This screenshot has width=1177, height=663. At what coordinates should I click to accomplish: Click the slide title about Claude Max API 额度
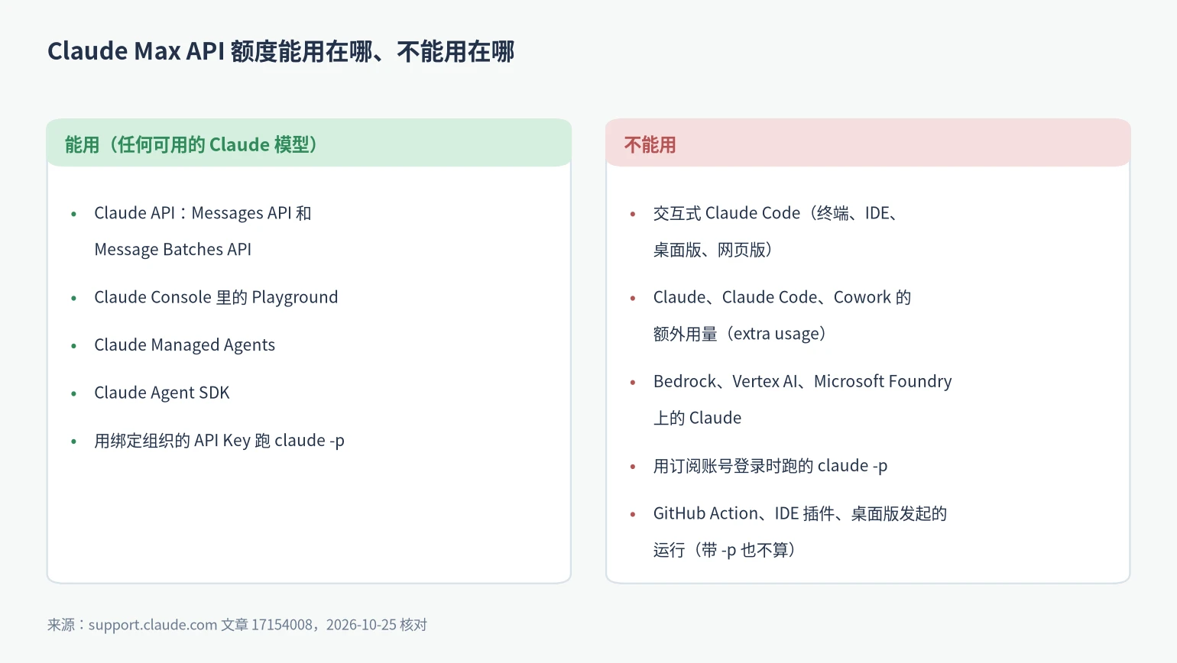(280, 51)
